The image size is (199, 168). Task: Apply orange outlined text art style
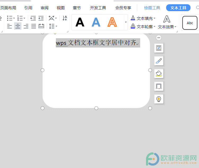pyautogui.click(x=112, y=22)
